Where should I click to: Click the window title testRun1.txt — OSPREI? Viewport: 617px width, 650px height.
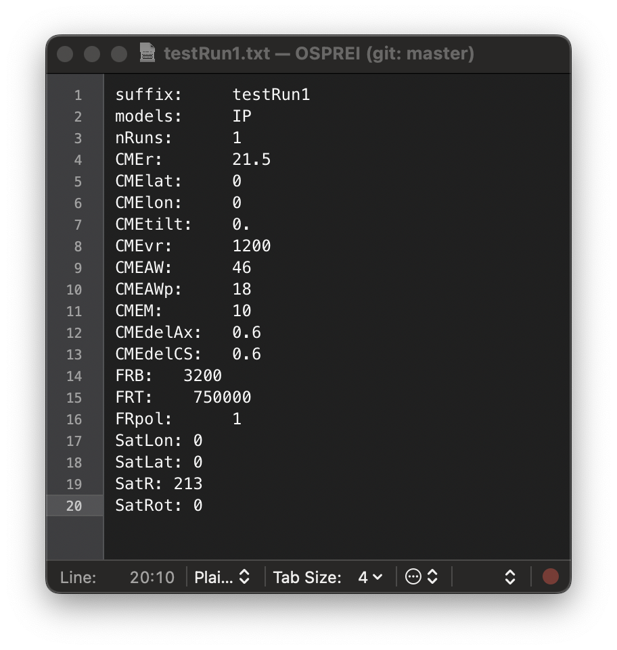(x=319, y=53)
